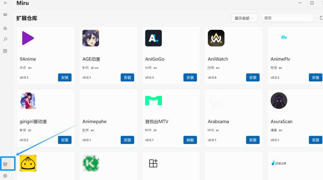Install the Animepahe extension
323x180 pixels.
coord(127,140)
